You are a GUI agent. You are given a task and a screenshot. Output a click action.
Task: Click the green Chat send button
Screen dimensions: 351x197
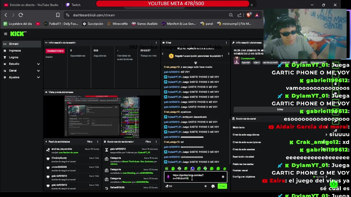click(222, 186)
